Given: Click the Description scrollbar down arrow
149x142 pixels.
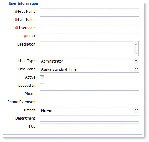Looking at the screenshot, I should tap(136, 53).
